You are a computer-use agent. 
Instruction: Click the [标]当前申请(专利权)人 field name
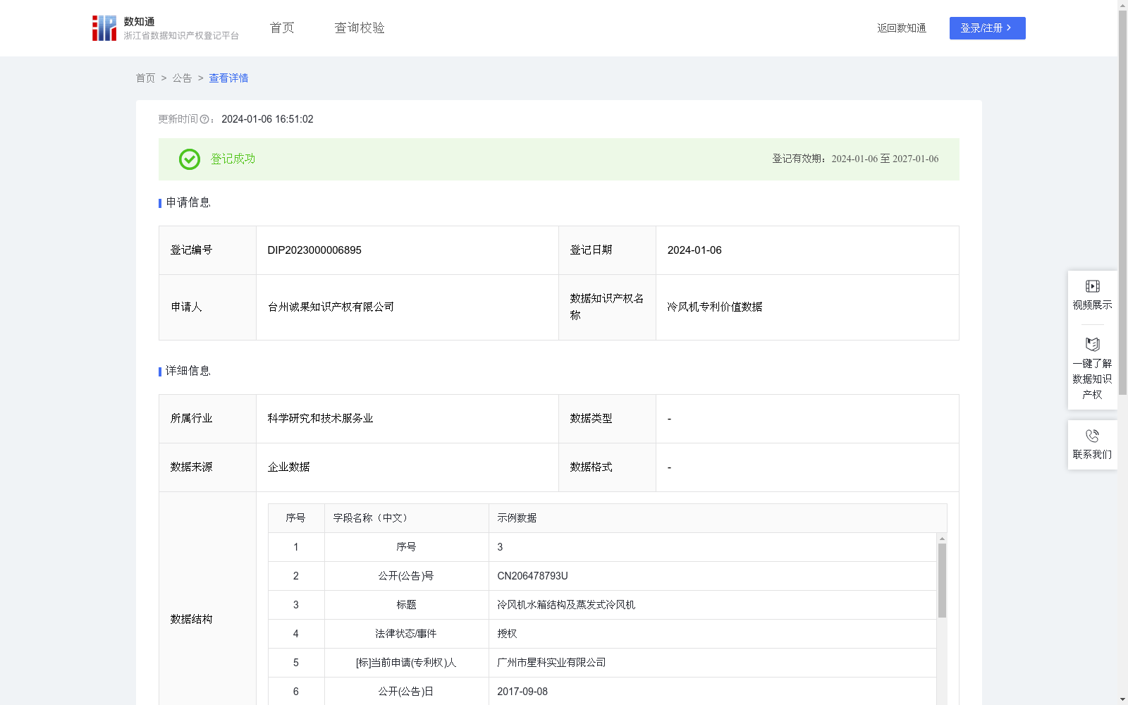coord(406,663)
